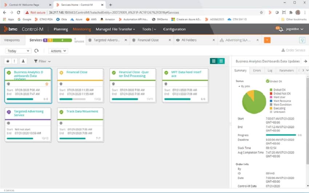Close the Targeted Adverti... tab
309x193 pixels.
click(126, 40)
